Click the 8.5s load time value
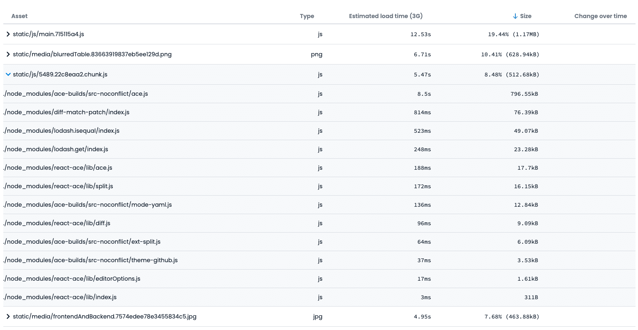 pyautogui.click(x=424, y=94)
